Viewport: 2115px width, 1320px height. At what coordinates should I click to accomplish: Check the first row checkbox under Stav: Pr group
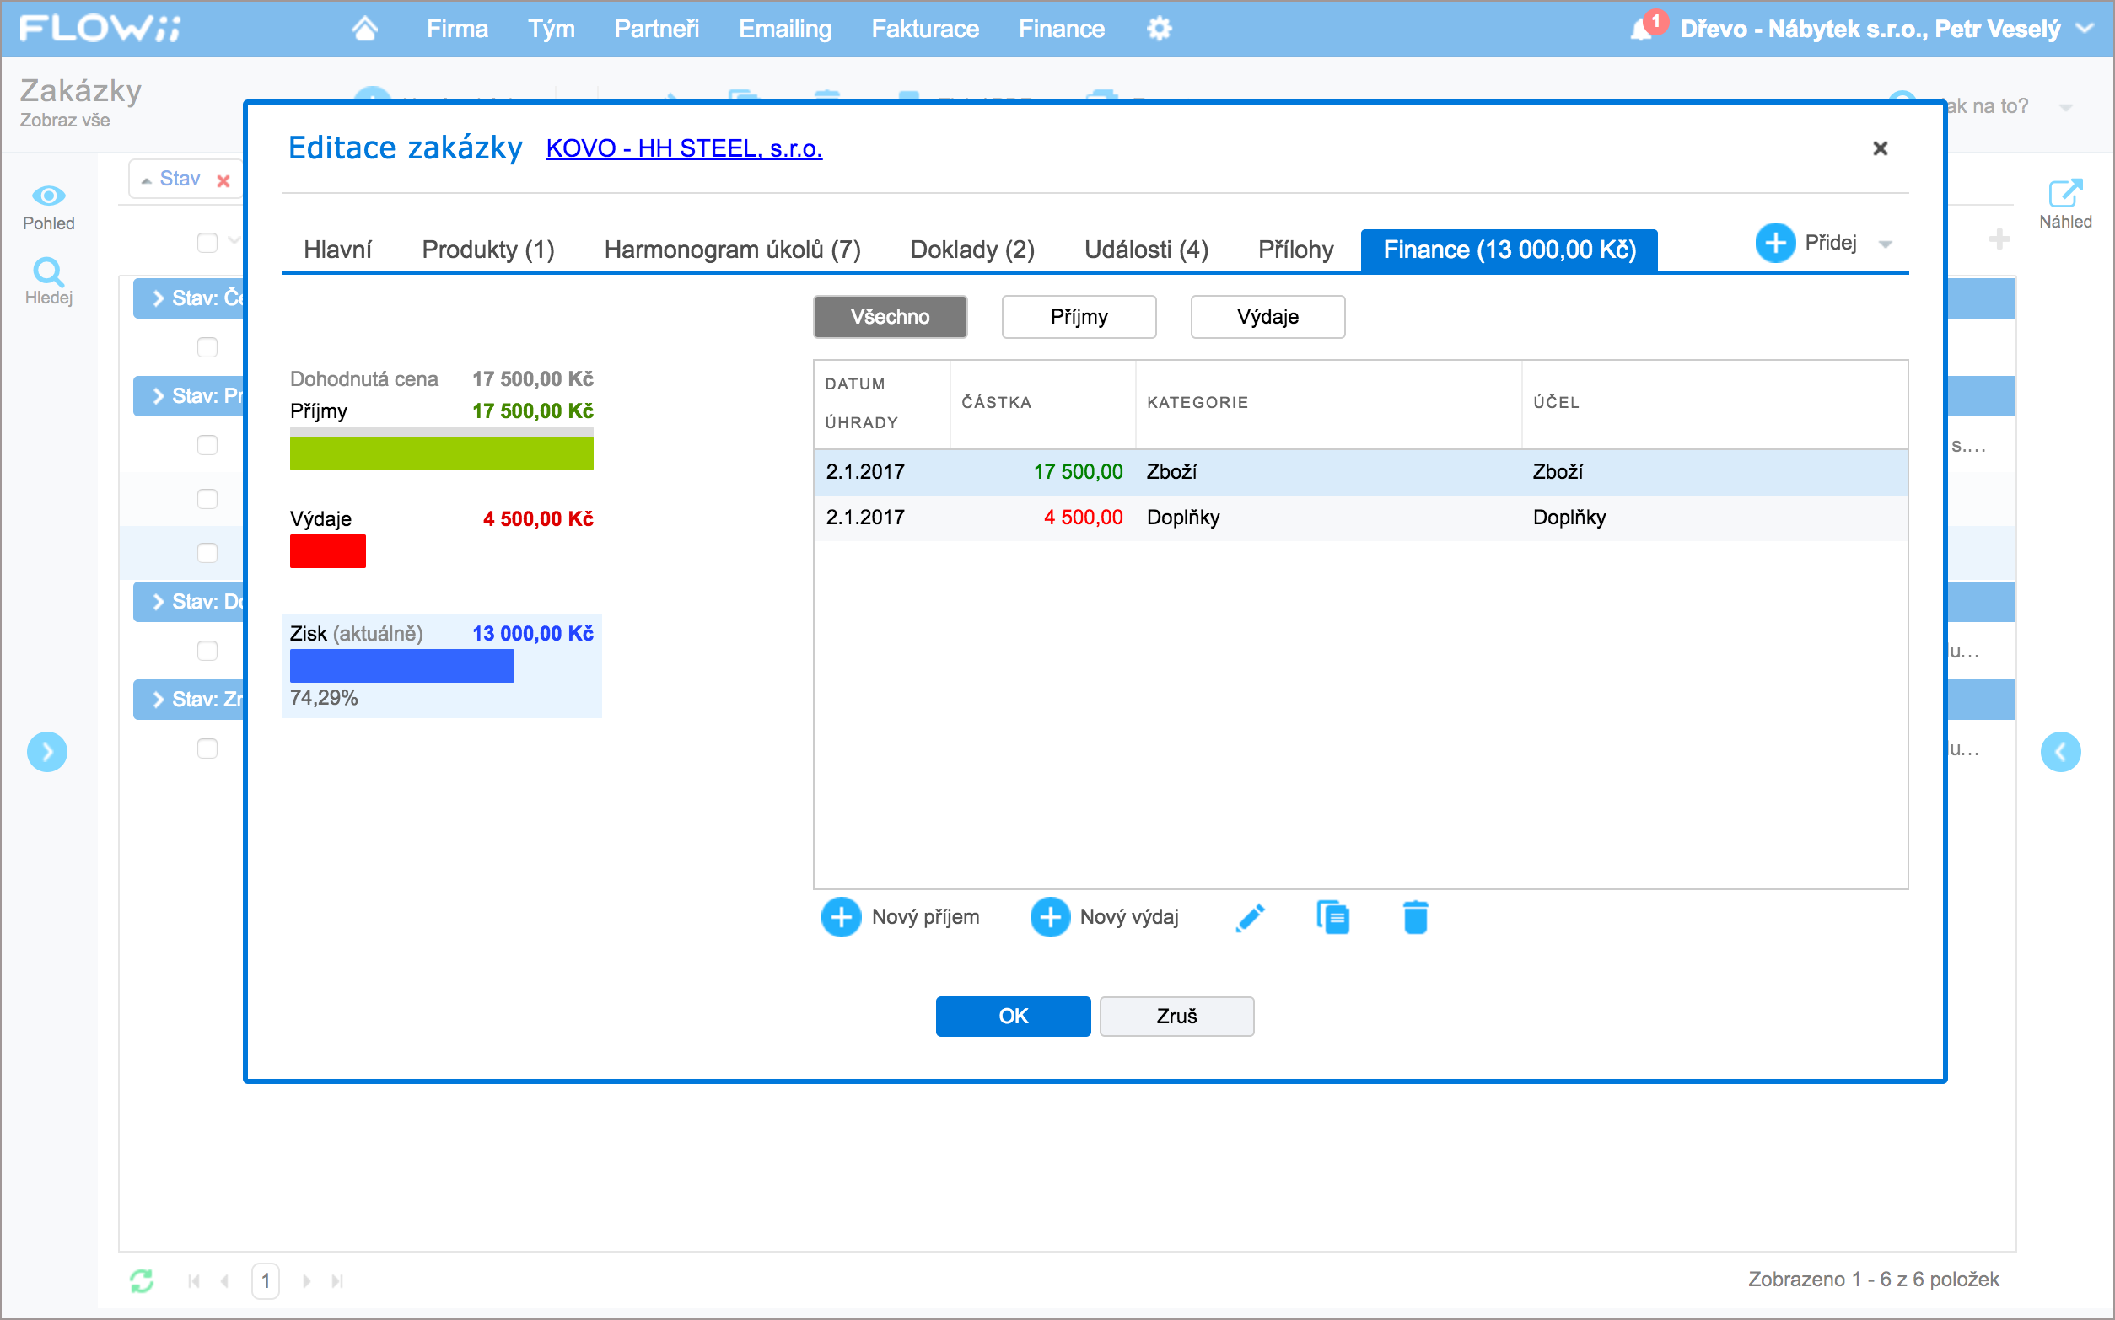tap(207, 445)
